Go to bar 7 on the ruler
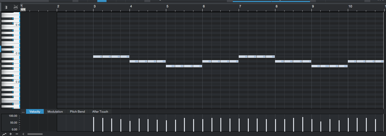The height and width of the screenshot is (136, 386). tap(240, 6)
